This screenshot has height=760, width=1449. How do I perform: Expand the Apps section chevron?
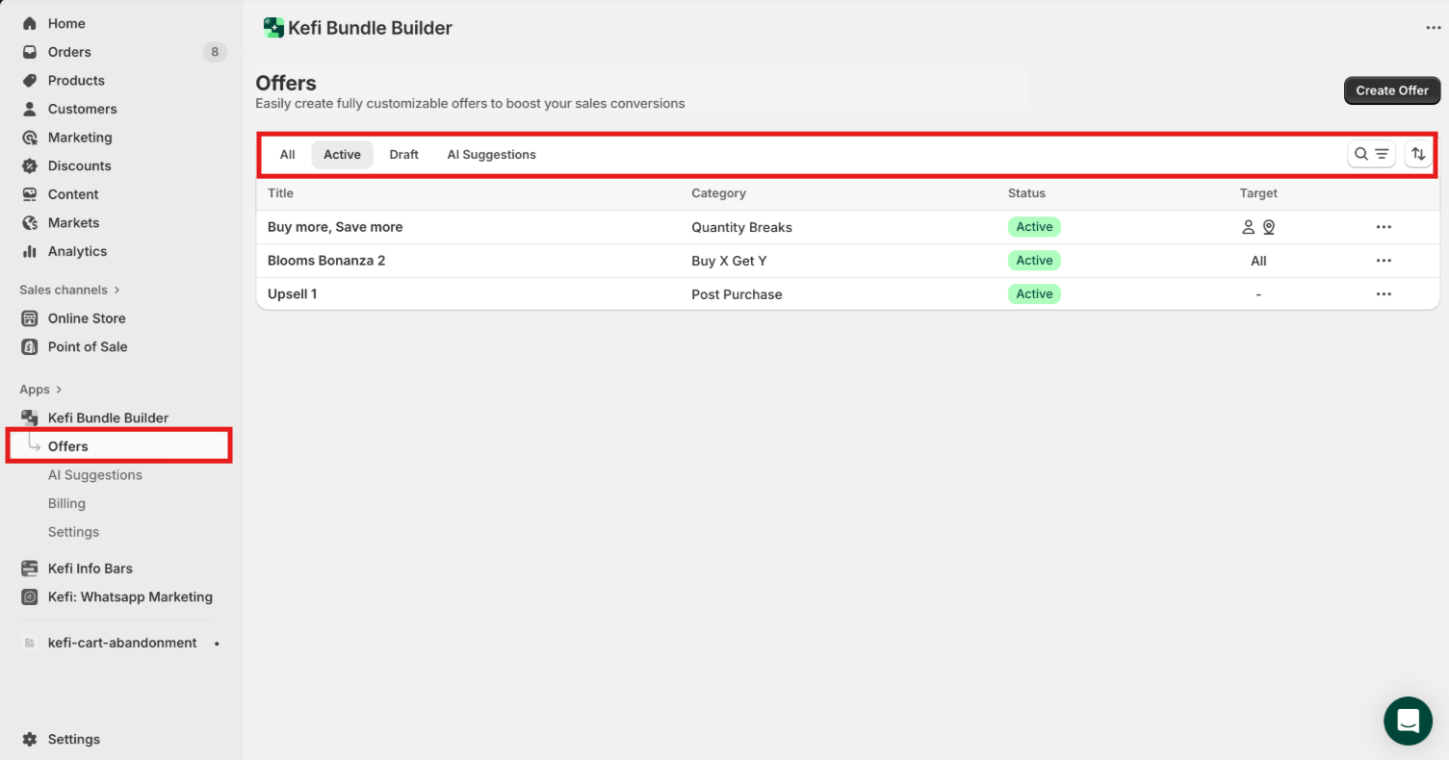pyautogui.click(x=59, y=390)
